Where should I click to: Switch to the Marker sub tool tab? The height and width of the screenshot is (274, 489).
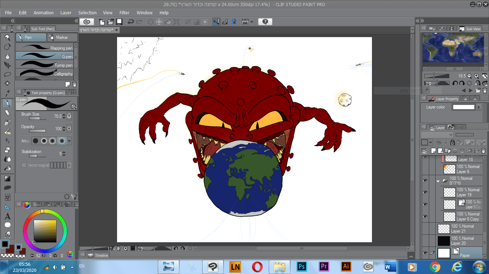(x=62, y=37)
